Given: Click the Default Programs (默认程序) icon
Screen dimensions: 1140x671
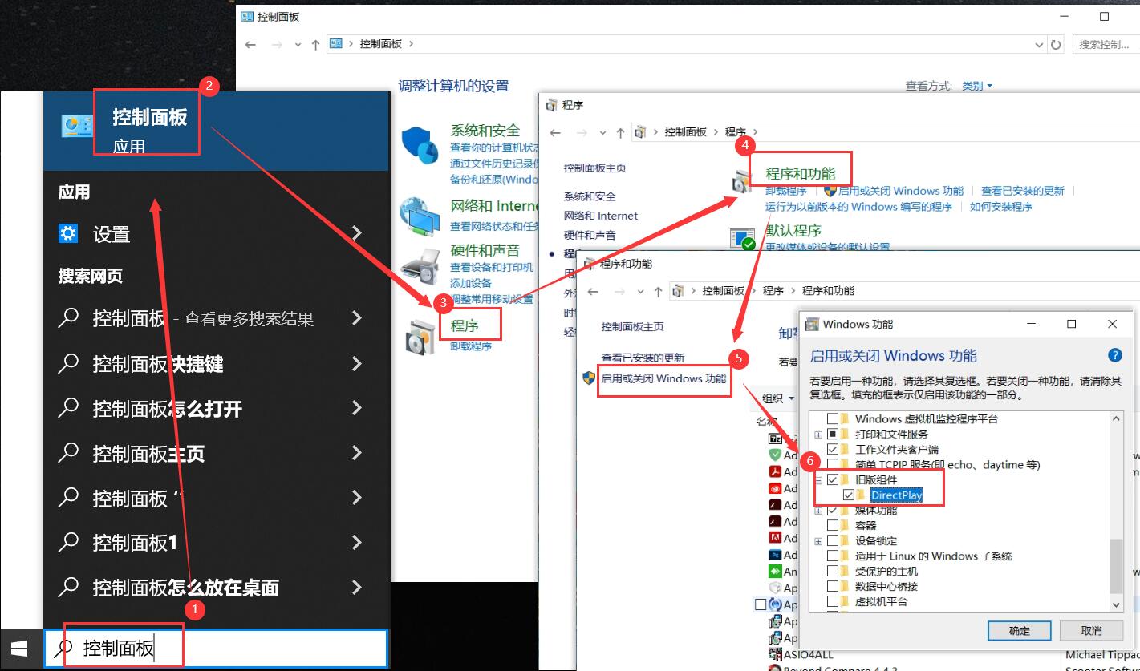Looking at the screenshot, I should (743, 239).
